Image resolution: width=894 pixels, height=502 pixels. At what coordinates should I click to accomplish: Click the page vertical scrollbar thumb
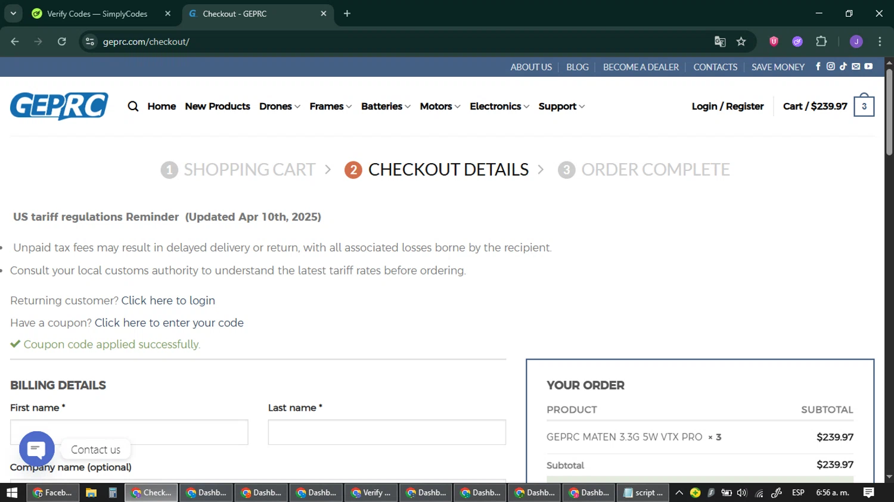(889, 112)
